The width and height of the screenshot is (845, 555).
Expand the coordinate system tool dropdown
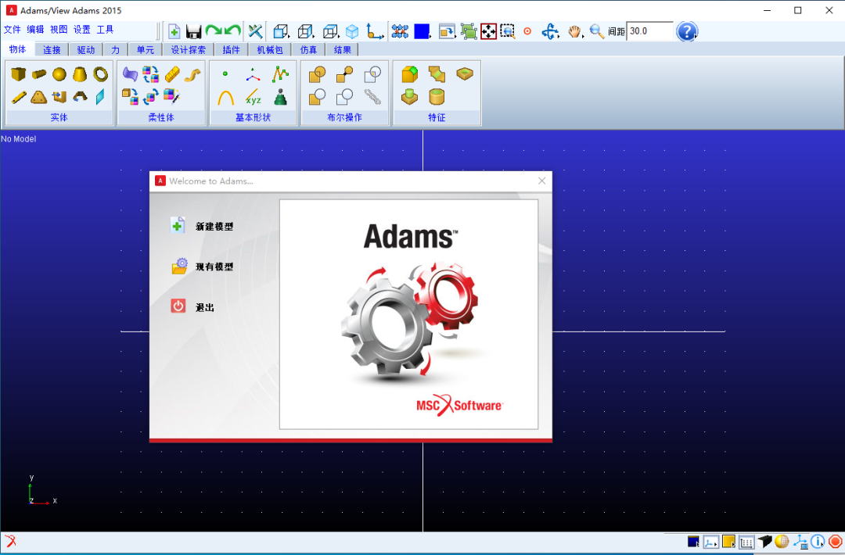(x=383, y=38)
